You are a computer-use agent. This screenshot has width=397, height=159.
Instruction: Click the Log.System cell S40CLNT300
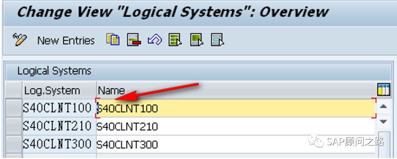pos(59,144)
